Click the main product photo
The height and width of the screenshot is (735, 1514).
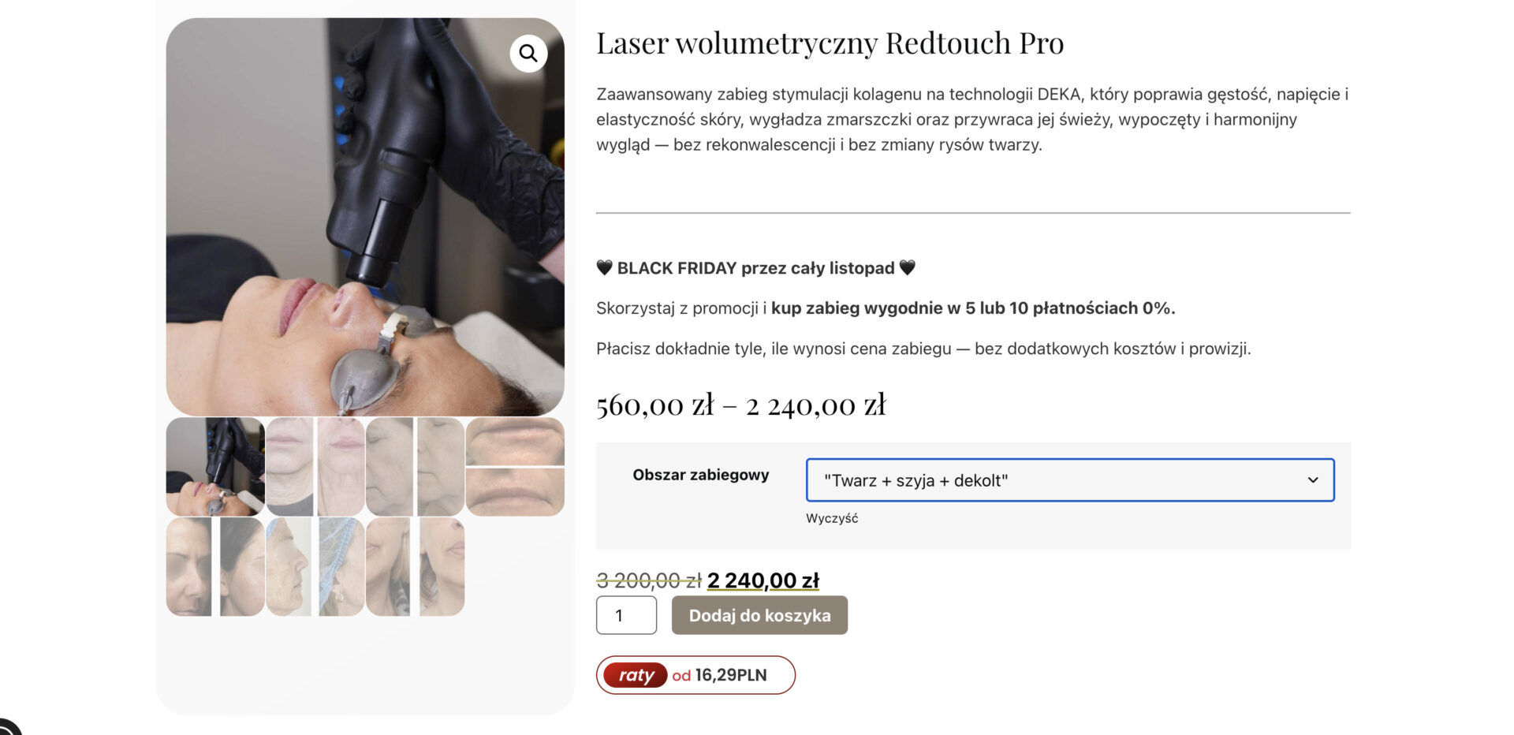tap(365, 217)
